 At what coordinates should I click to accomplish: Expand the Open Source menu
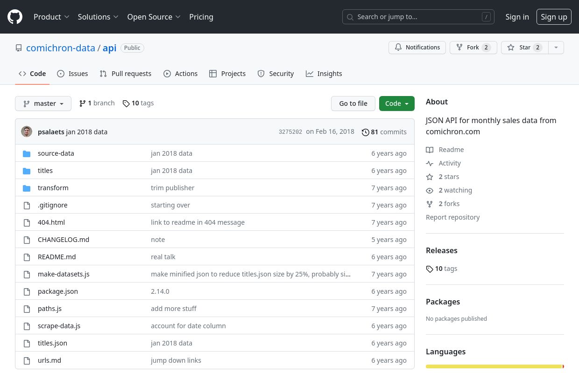point(154,17)
